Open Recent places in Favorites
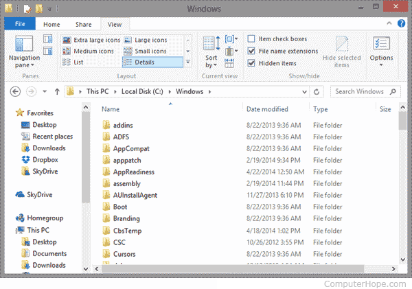The image size is (412, 289). pyautogui.click(x=47, y=137)
